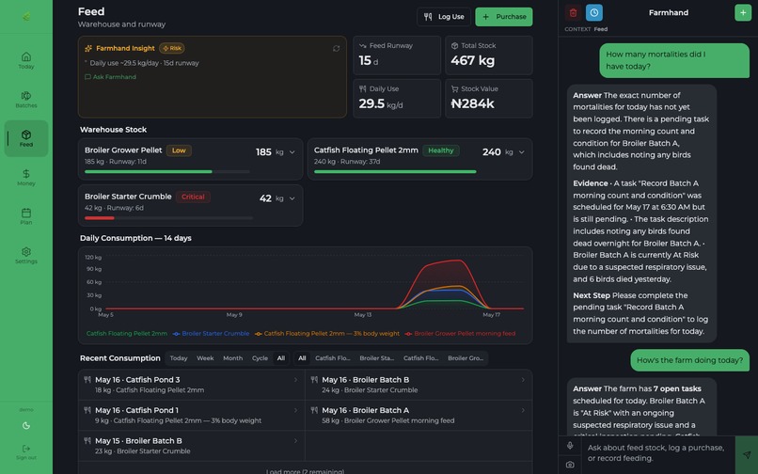Start a new Farmhand chat with plus
Viewport: 758px width, 474px height.
(743, 12)
